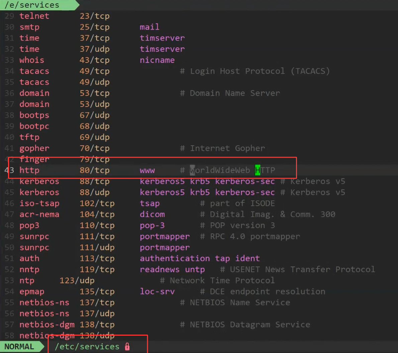
Task: Click the /e/services buffer tab
Action: [x=39, y=5]
